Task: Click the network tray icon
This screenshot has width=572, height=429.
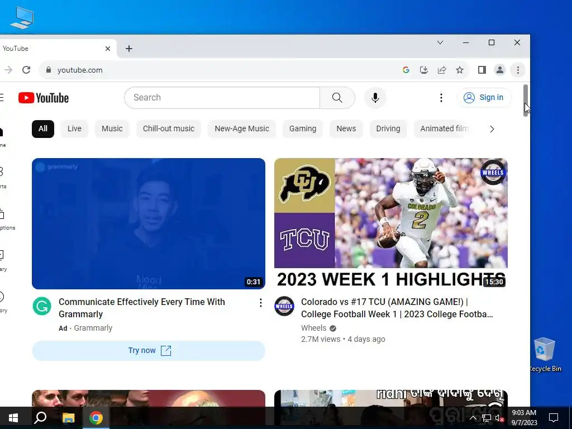Action: [x=487, y=418]
